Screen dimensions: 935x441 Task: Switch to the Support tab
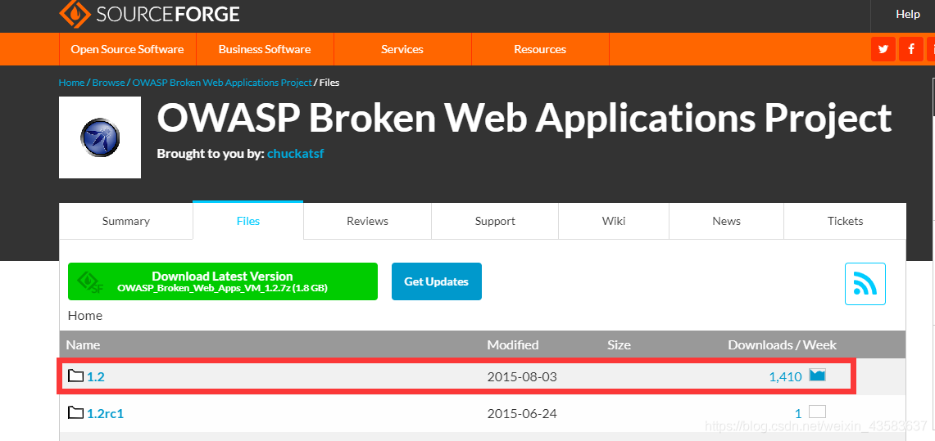tap(495, 221)
